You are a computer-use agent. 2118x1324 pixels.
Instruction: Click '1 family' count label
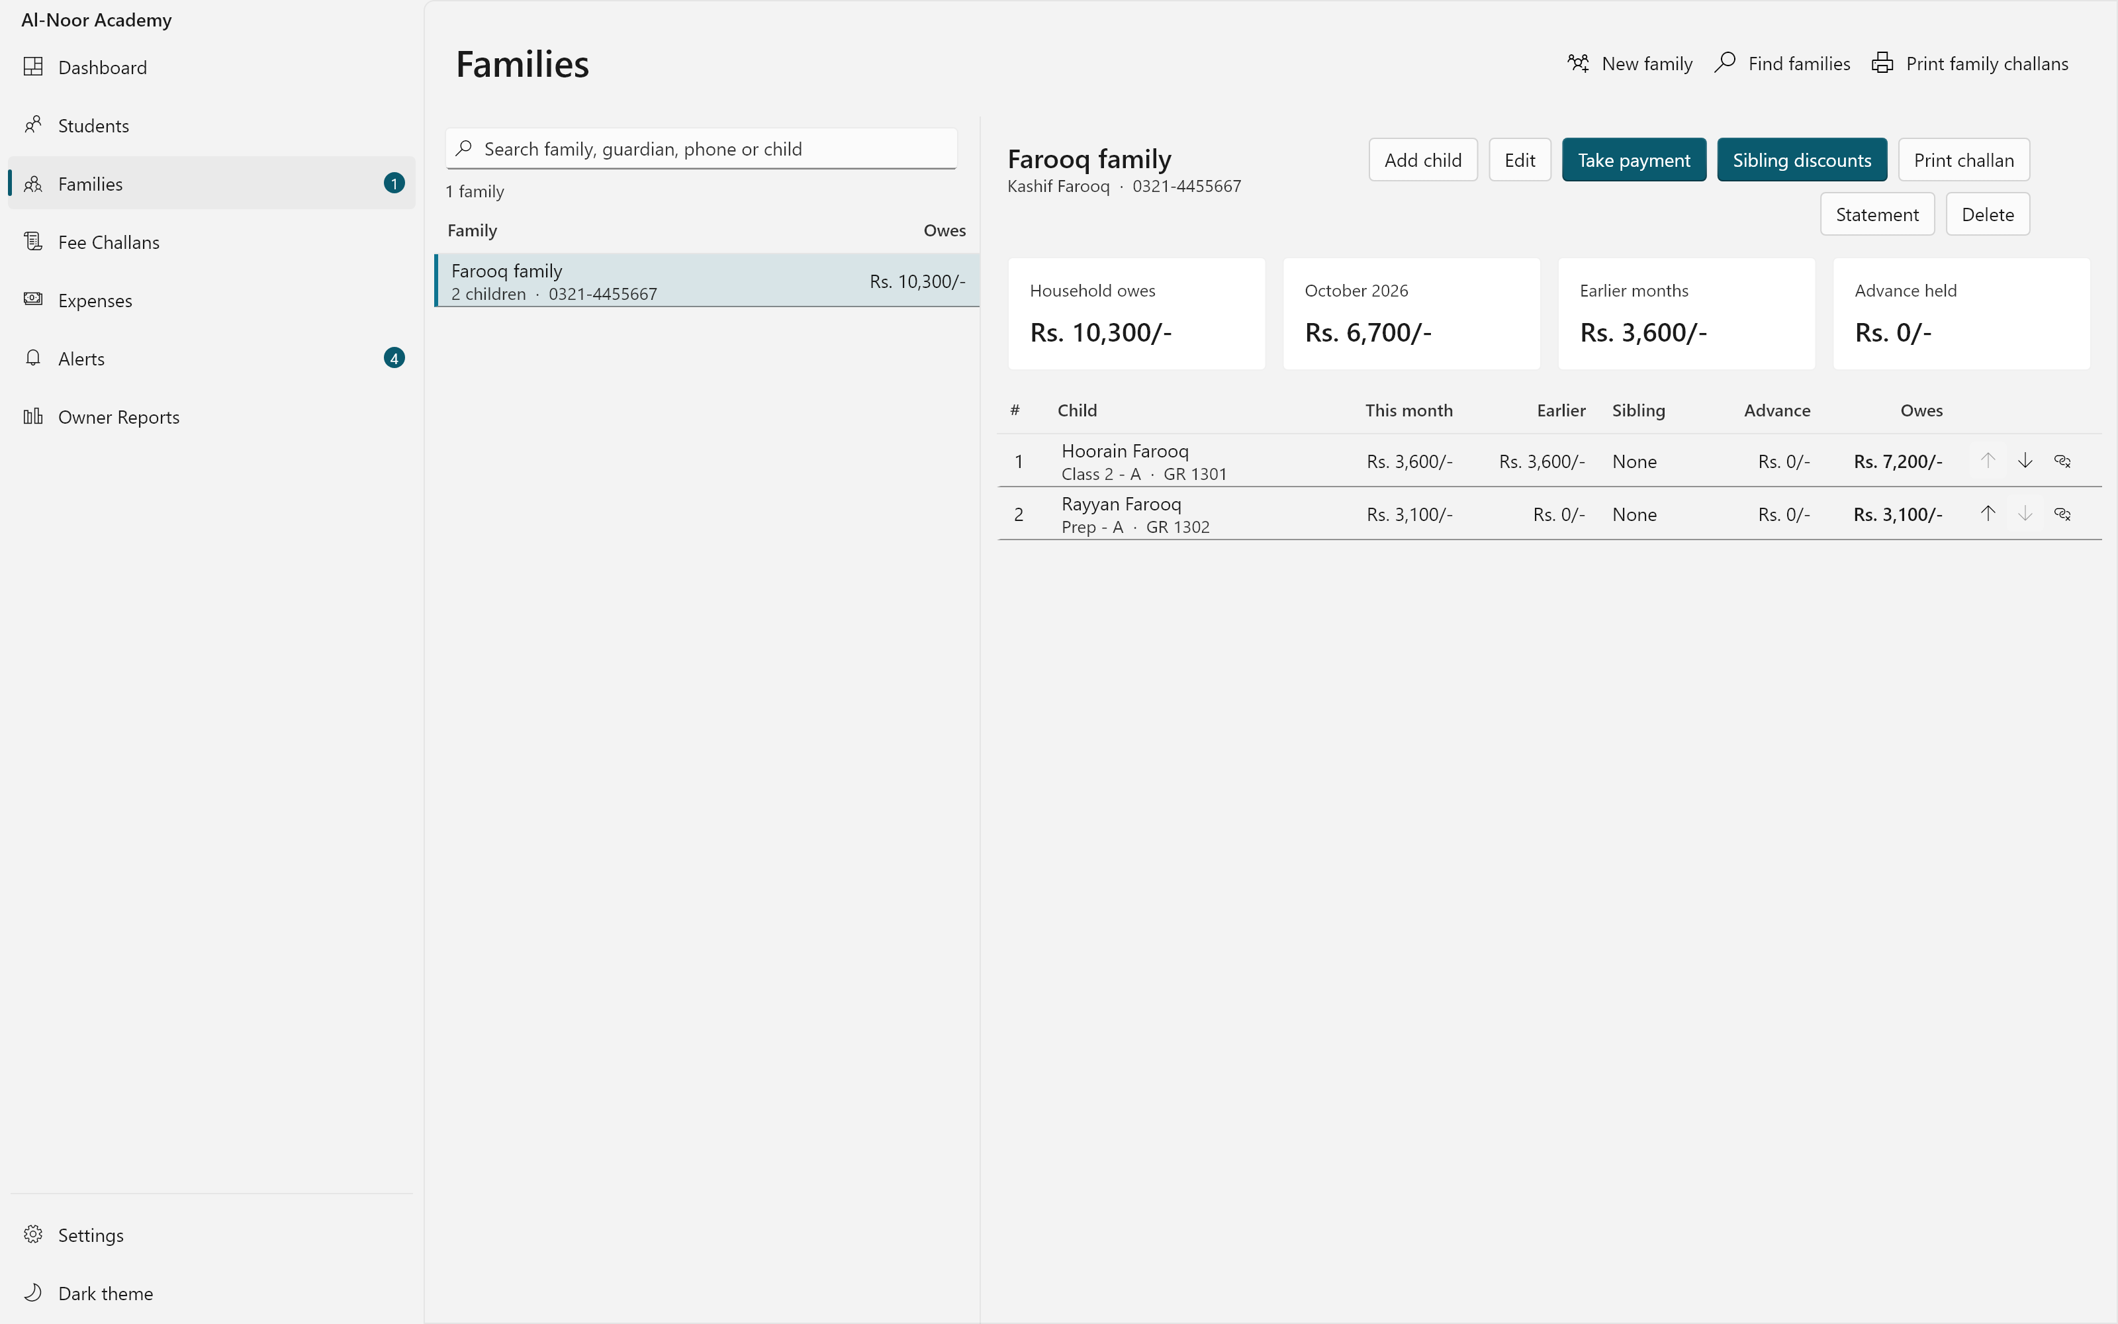click(475, 191)
